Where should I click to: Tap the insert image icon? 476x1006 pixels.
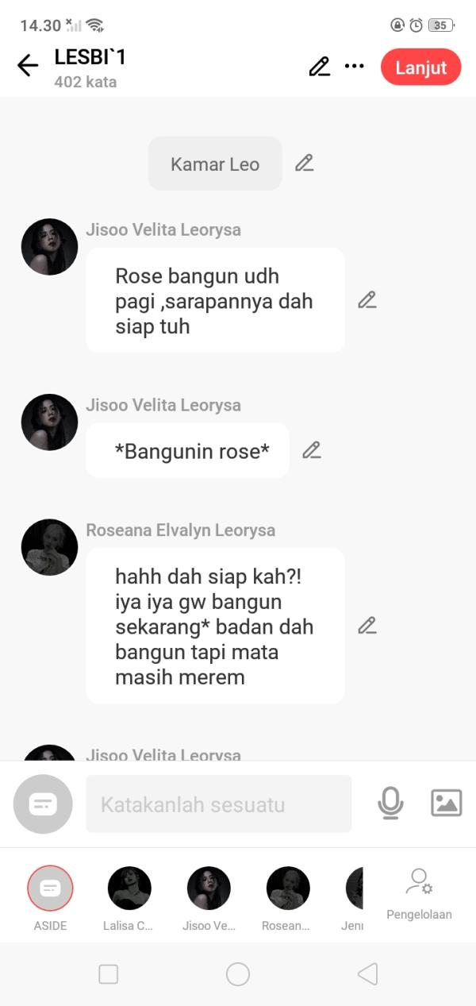[447, 803]
